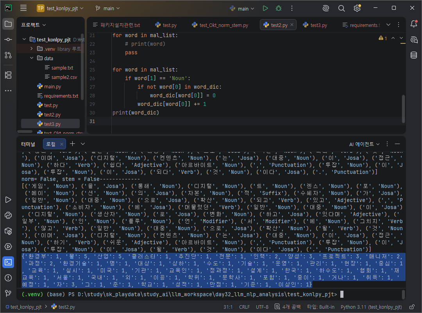Viewport: 422px width, 313px height.
Task: Add a new terminal tab
Action: pyautogui.click(x=72, y=144)
